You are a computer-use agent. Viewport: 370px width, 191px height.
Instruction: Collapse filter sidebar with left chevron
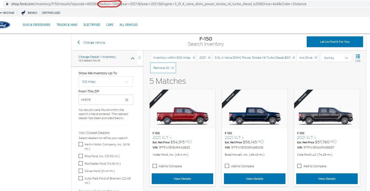(139, 58)
